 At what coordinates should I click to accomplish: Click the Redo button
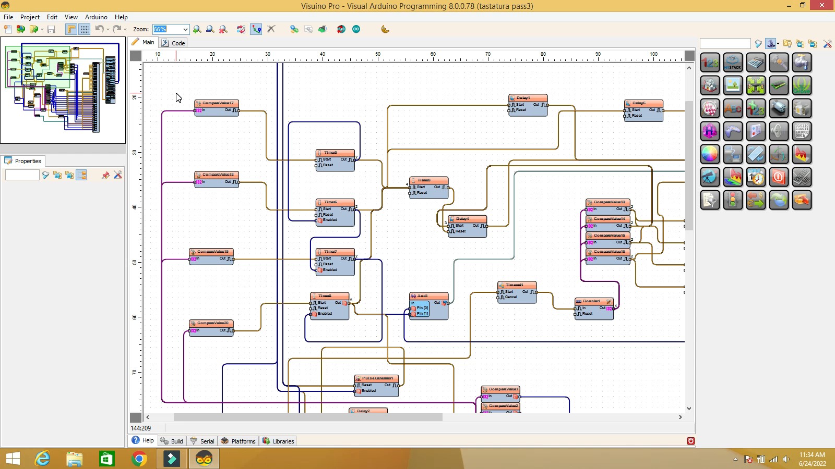pyautogui.click(x=117, y=29)
